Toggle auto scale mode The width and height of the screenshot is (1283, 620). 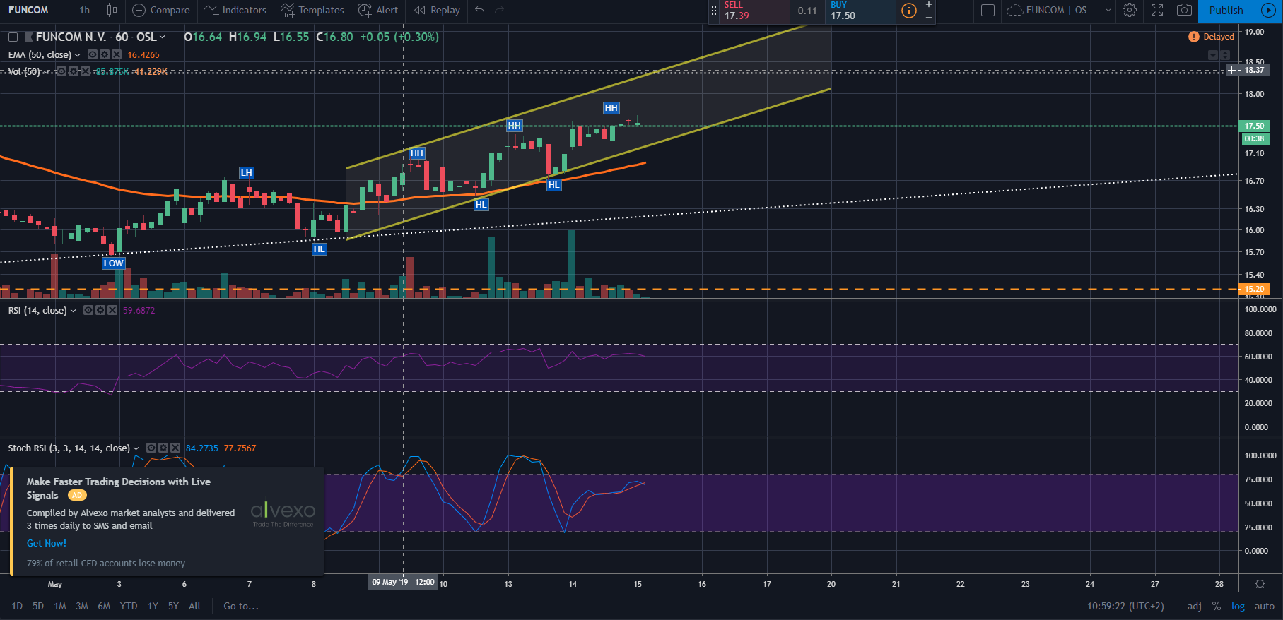[1265, 606]
